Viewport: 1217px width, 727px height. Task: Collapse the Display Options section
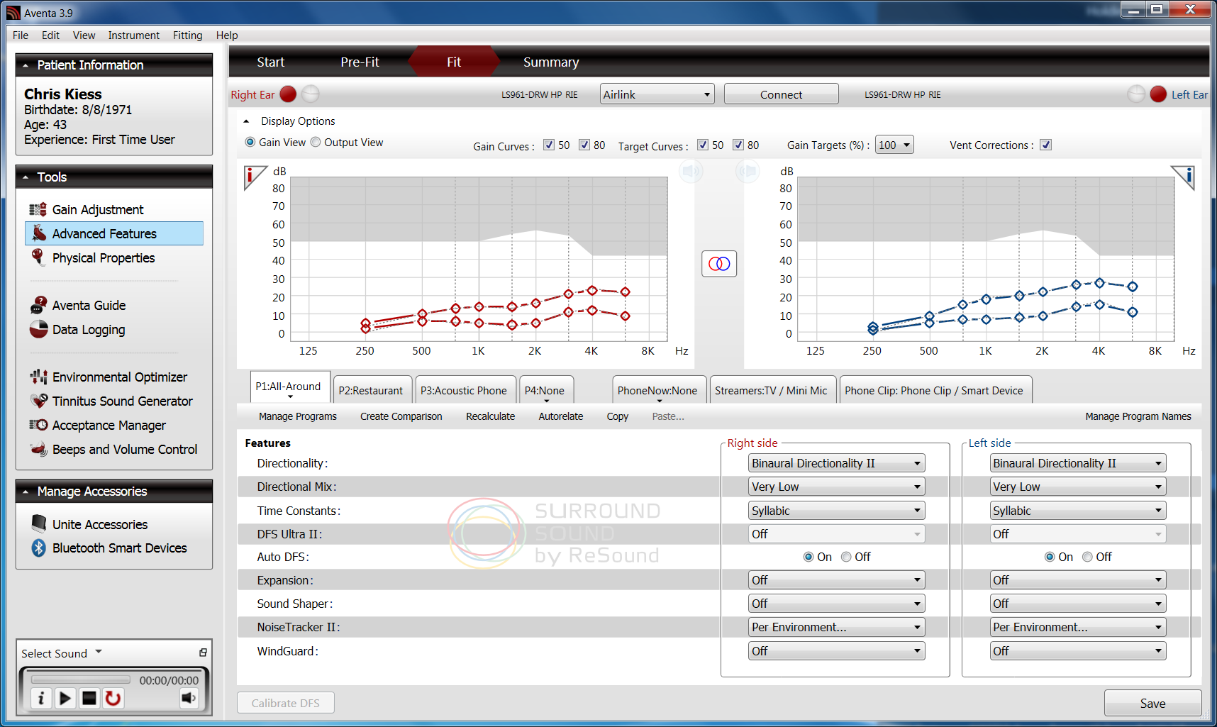(246, 121)
